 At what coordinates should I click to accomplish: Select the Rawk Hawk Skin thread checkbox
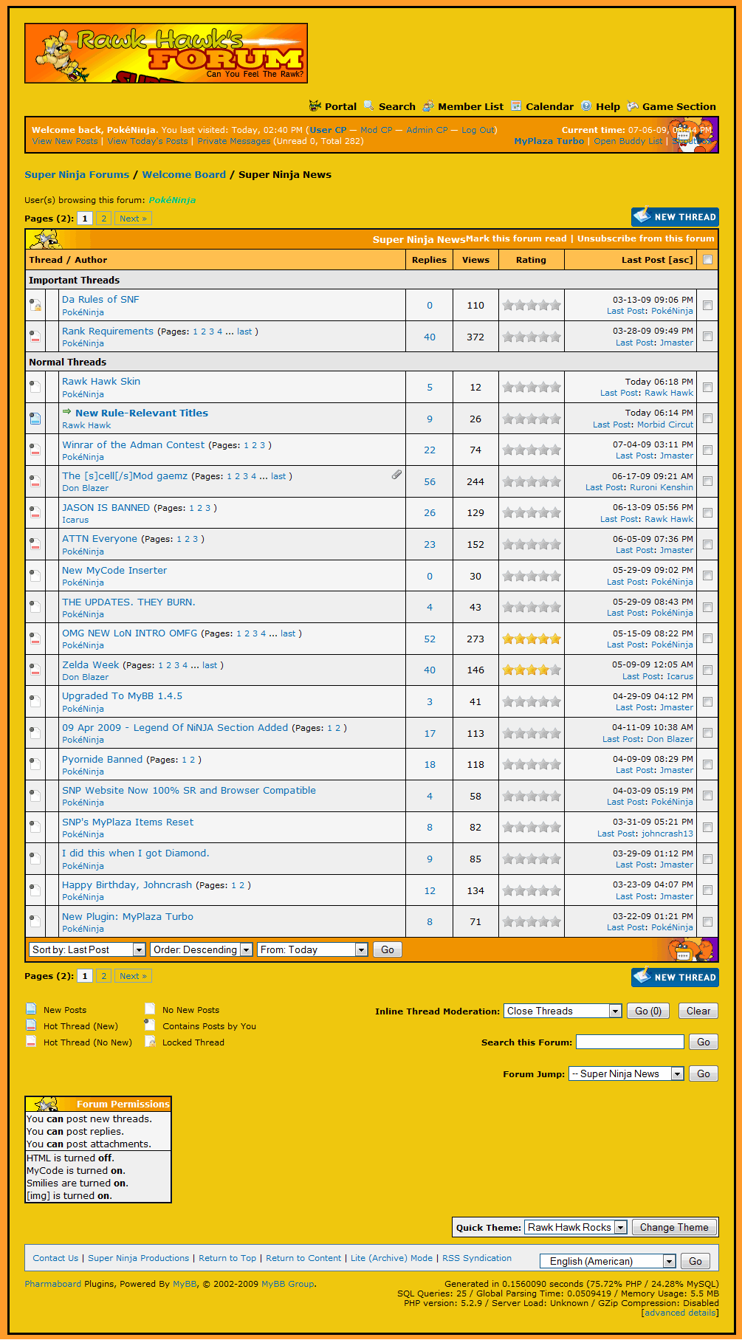(708, 387)
